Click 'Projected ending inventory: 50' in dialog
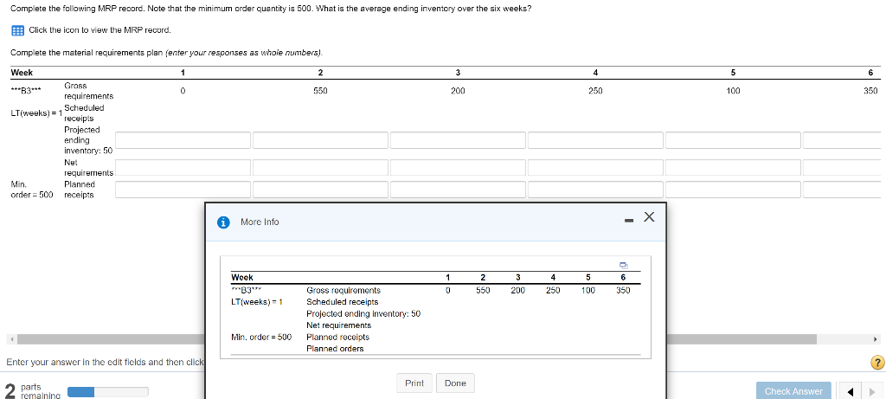 (x=363, y=313)
